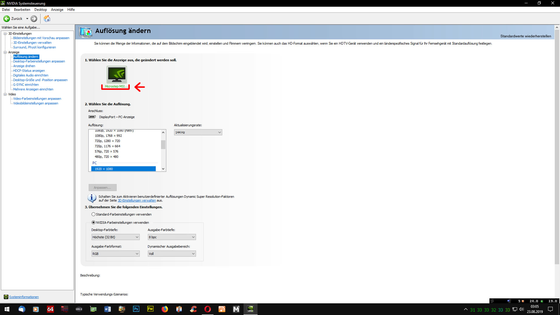Click the Systeminformationen icon link

6,297
